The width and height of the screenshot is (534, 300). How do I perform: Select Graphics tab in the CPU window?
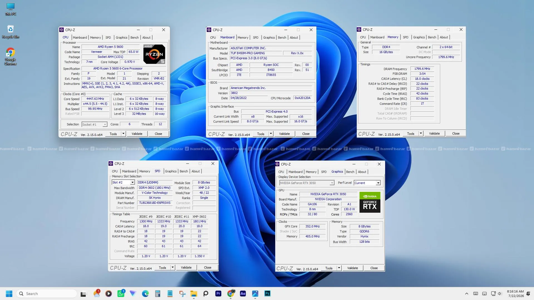(x=121, y=38)
